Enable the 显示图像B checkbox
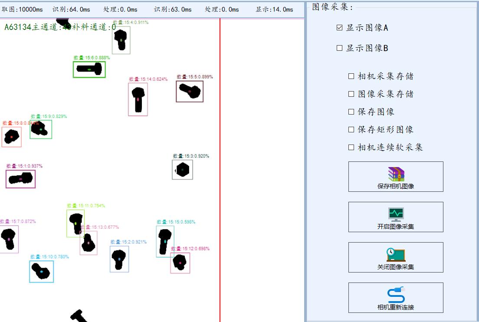Image resolution: width=479 pixels, height=322 pixels. pyautogui.click(x=340, y=48)
